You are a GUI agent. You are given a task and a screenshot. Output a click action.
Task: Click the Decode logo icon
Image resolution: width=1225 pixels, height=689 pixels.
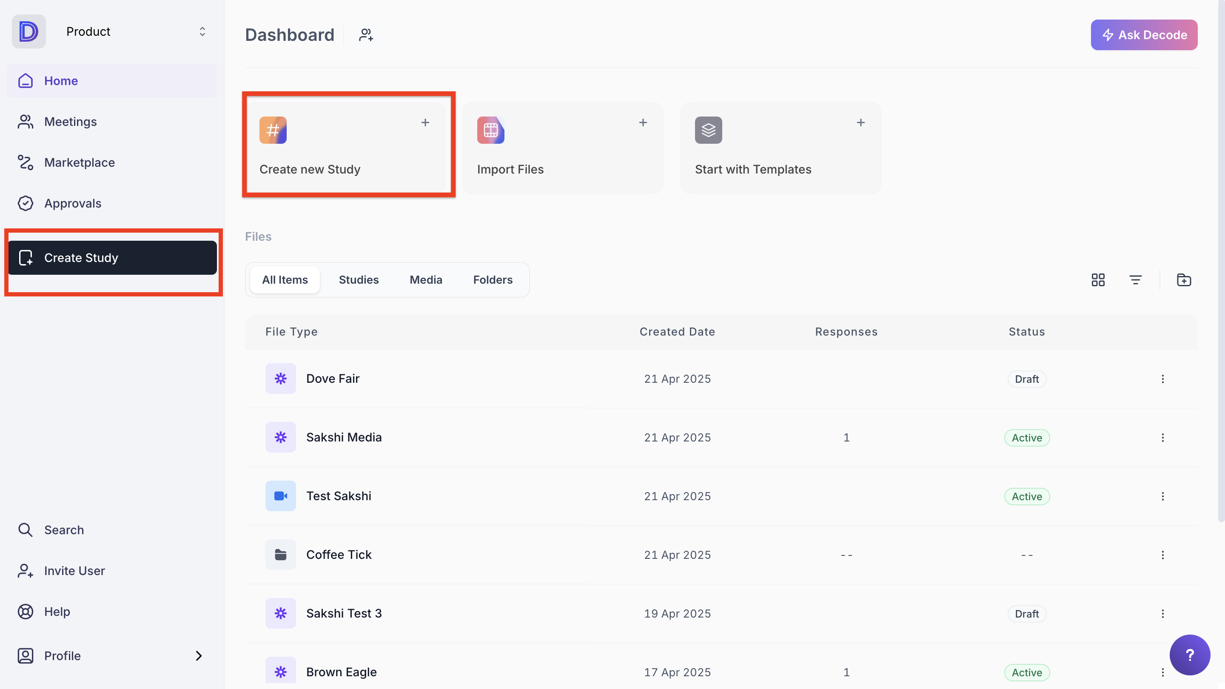[x=28, y=31]
